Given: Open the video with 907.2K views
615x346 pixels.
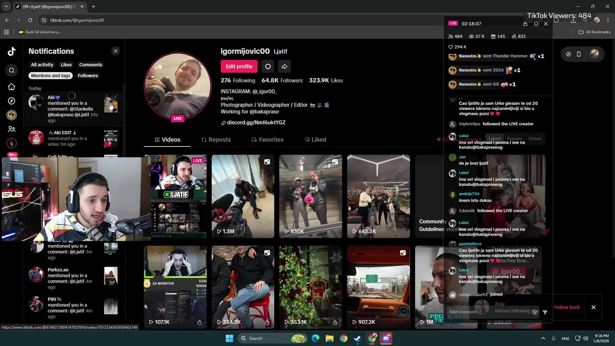Looking at the screenshot, I should coord(379,287).
